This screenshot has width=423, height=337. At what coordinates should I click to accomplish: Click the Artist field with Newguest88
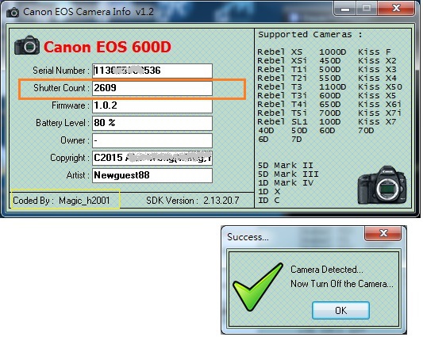tap(152, 175)
